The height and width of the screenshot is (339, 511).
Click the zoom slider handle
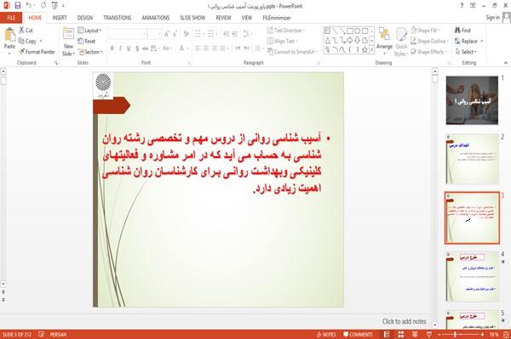click(455, 335)
